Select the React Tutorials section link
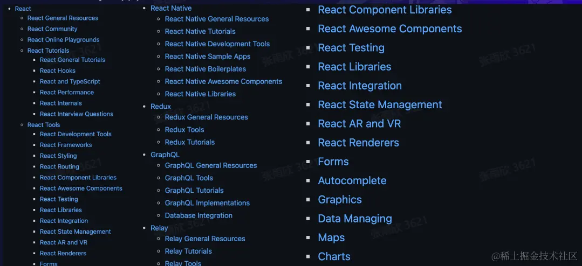Screen dimensions: 582x266 click(x=48, y=51)
